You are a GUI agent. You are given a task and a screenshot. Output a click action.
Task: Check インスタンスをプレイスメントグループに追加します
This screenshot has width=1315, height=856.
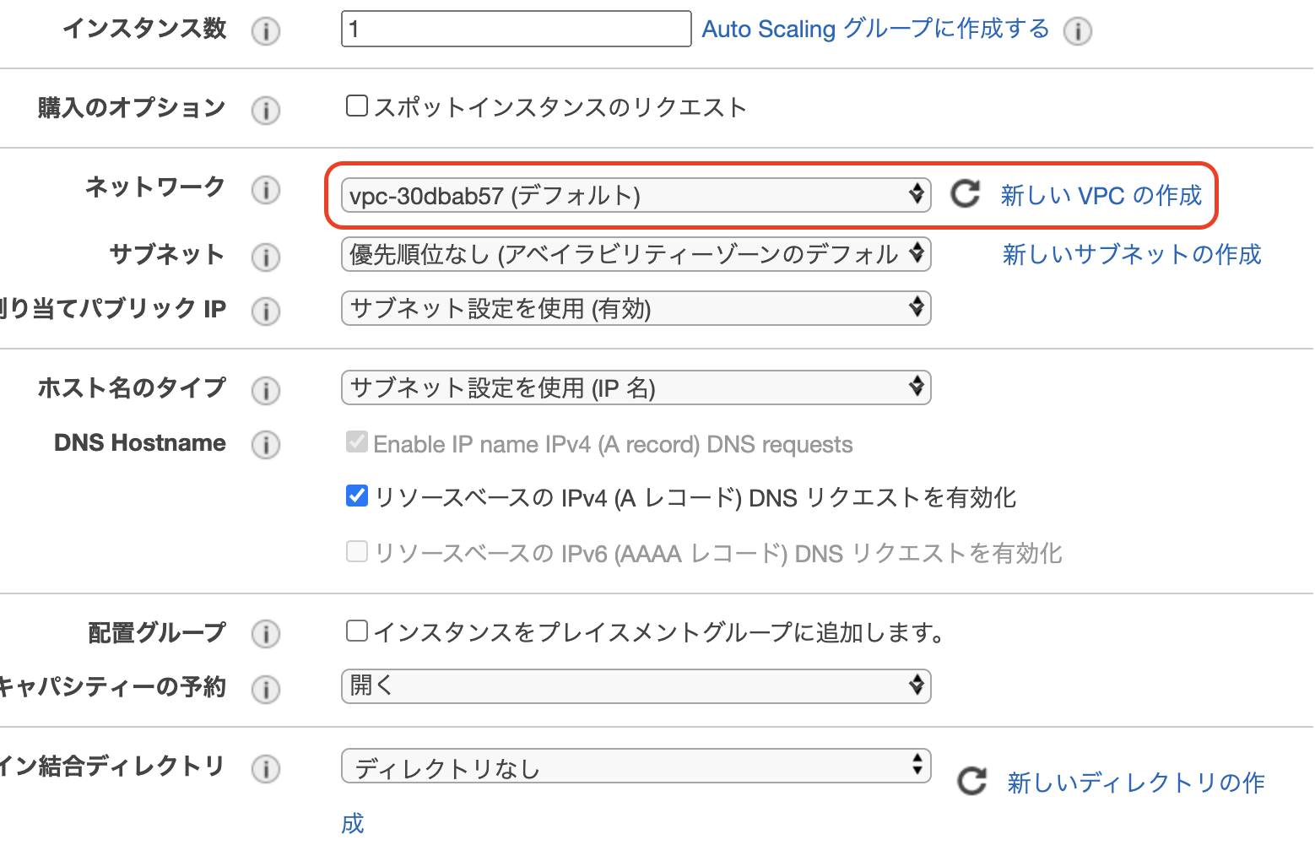(x=355, y=631)
